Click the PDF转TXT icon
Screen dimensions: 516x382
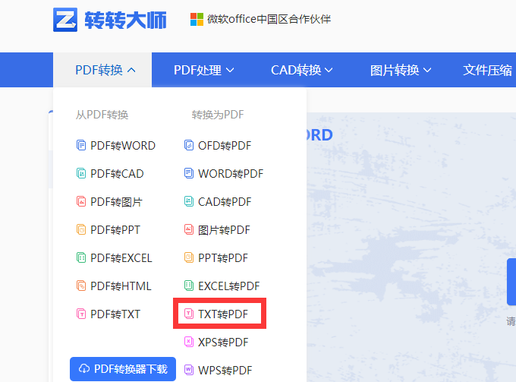(x=81, y=314)
